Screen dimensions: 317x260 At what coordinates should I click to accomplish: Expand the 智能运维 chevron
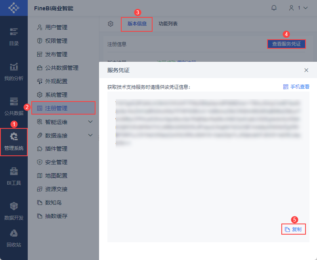click(90, 122)
